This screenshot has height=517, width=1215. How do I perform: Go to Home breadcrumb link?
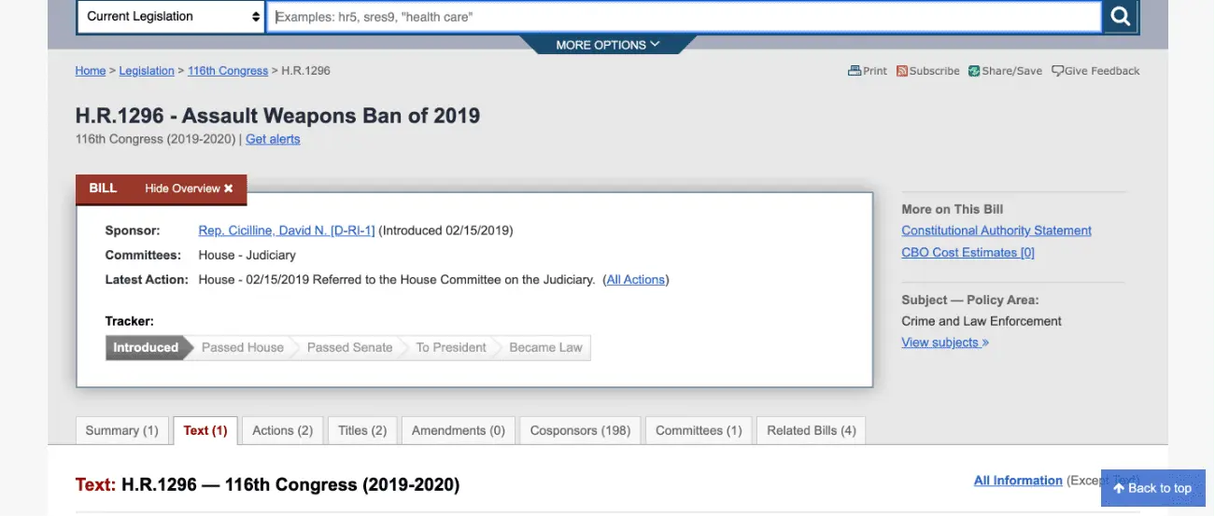point(91,71)
